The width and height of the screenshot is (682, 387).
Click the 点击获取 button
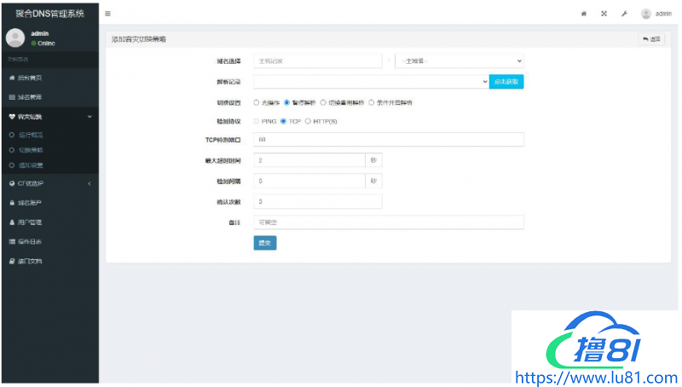[x=506, y=82]
